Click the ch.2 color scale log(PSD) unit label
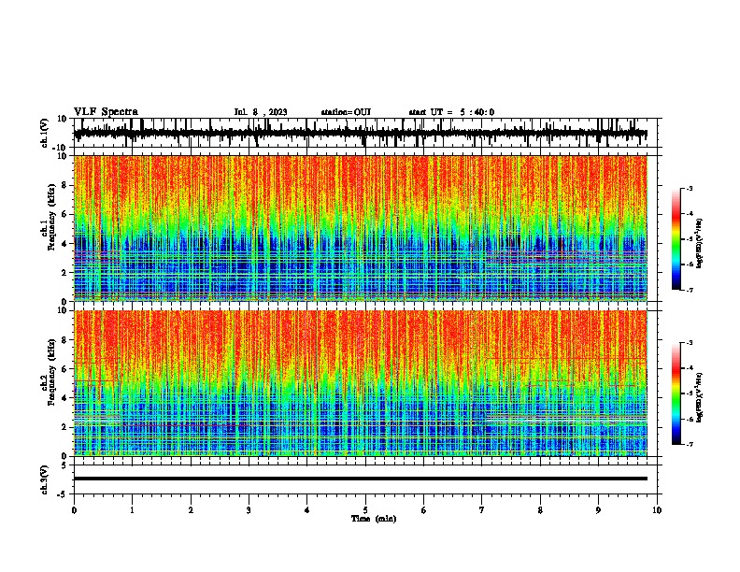Image resolution: width=740 pixels, height=572 pixels. (700, 397)
